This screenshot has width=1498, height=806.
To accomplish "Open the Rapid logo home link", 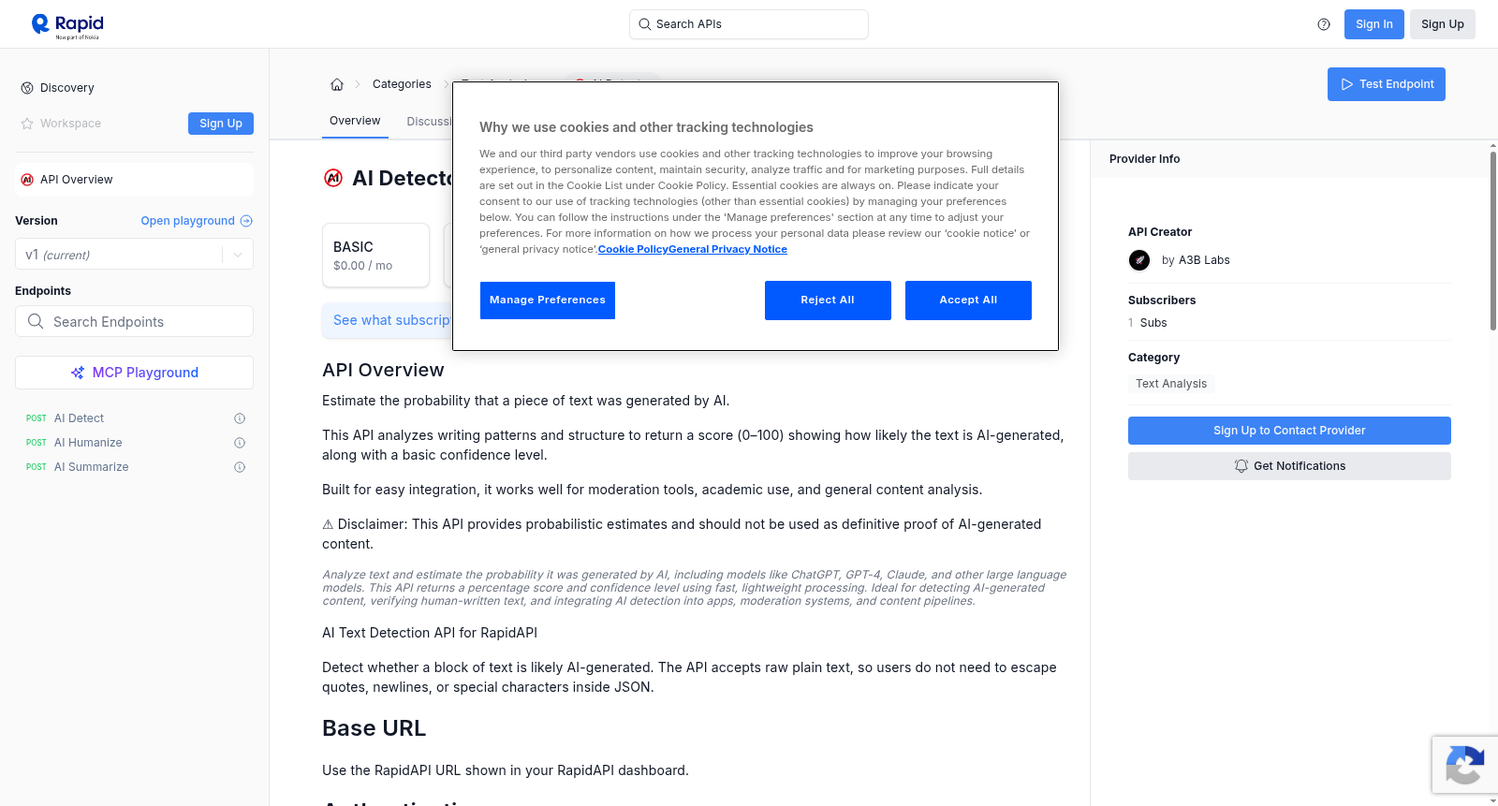I will click(x=67, y=25).
